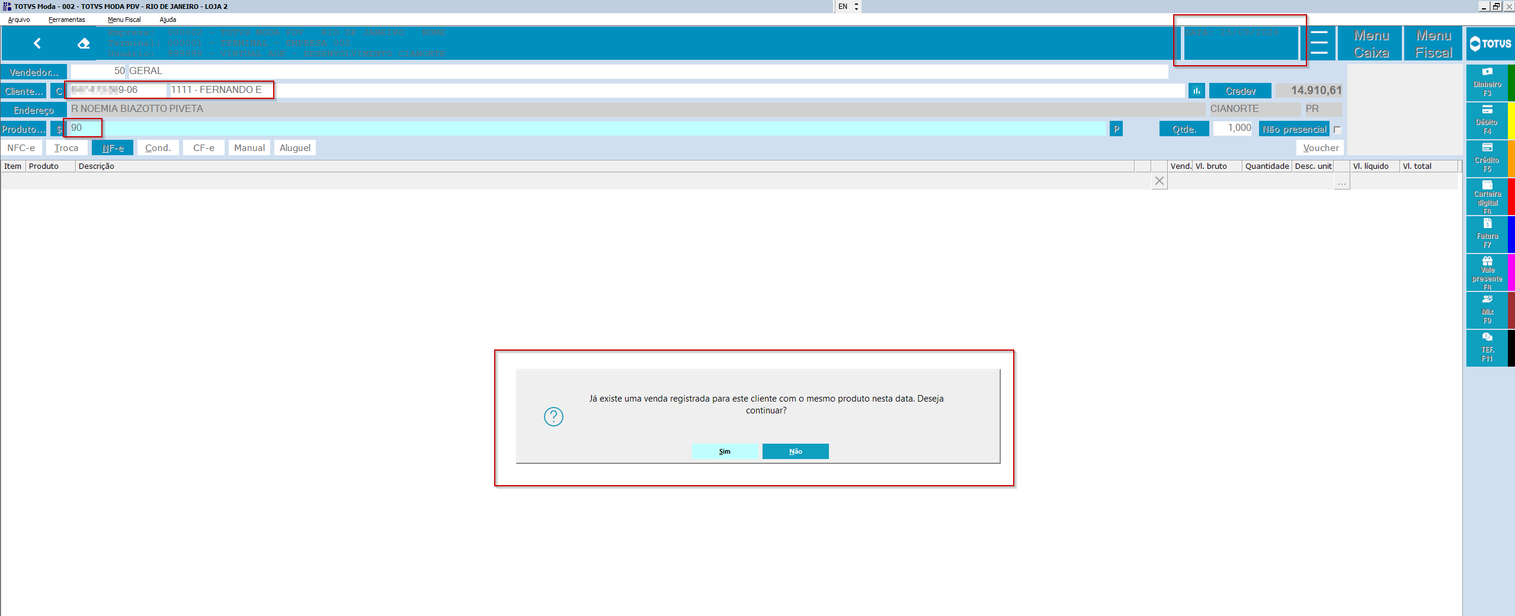Confirm the dialog with Sim

pos(725,451)
